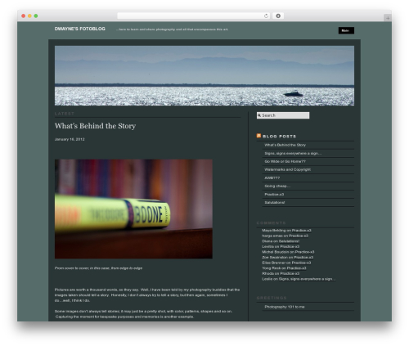
Task: Click the browser reload icon in address bar
Action: pos(266,16)
